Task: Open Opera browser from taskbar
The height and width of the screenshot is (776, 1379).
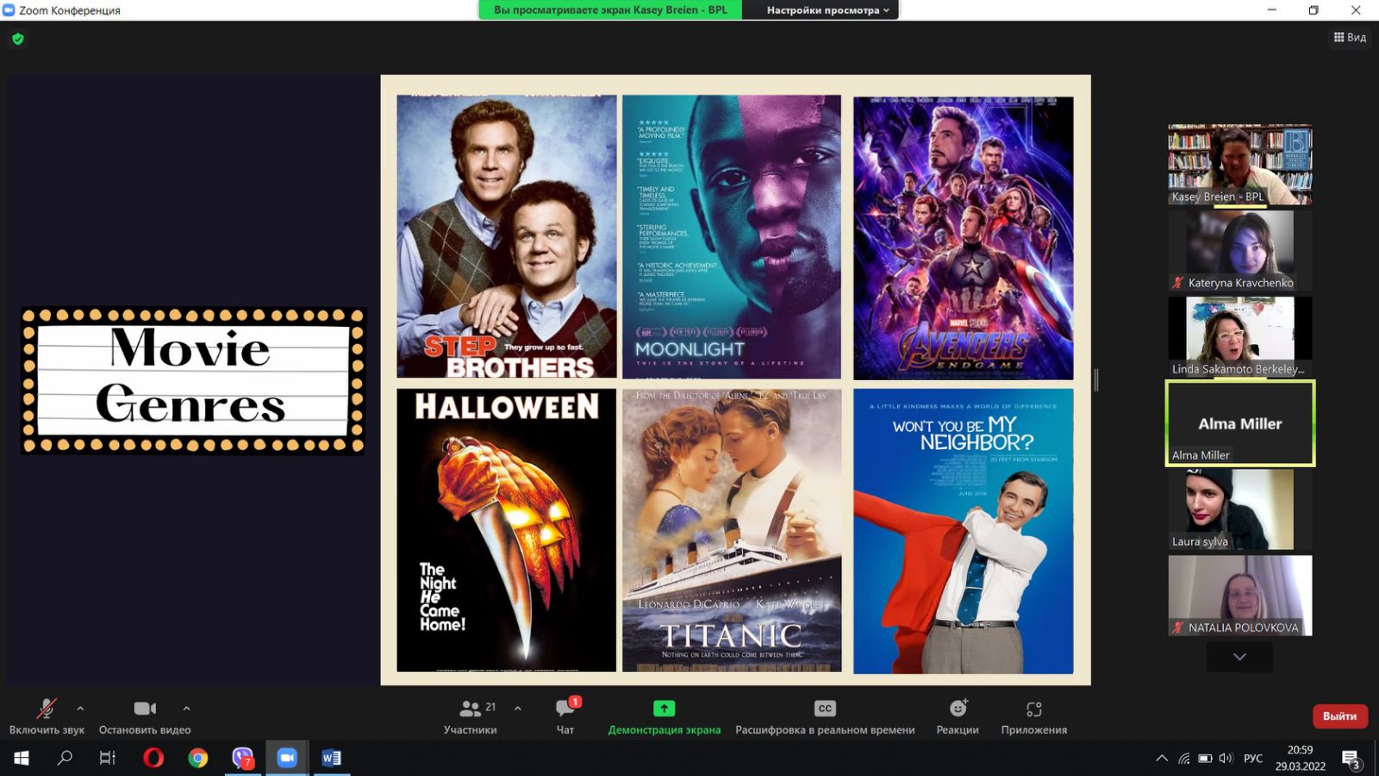Action: click(153, 758)
